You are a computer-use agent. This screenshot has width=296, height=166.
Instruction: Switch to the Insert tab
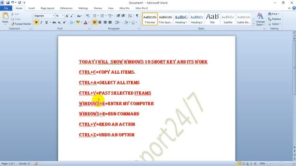coord(31,8)
